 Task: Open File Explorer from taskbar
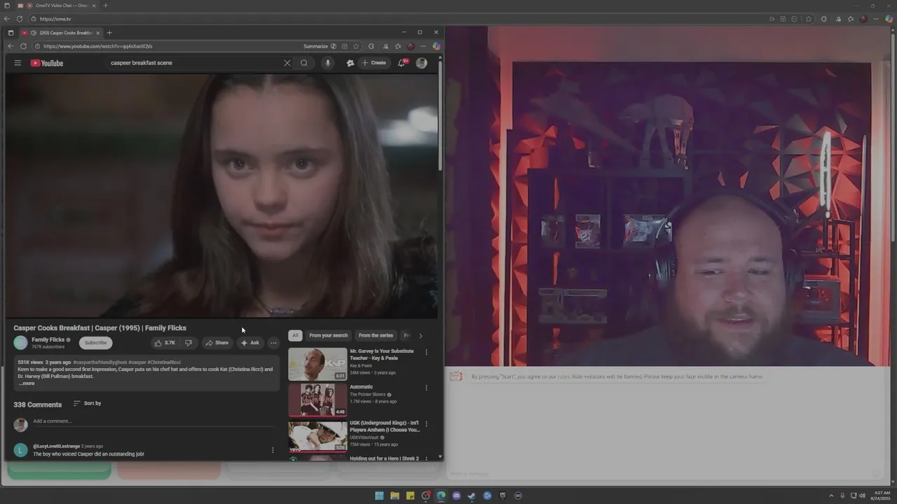pyautogui.click(x=395, y=496)
